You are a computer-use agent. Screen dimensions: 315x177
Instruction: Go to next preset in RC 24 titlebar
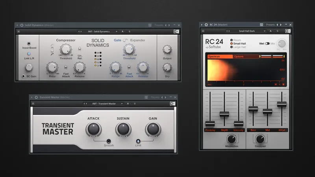(281, 25)
